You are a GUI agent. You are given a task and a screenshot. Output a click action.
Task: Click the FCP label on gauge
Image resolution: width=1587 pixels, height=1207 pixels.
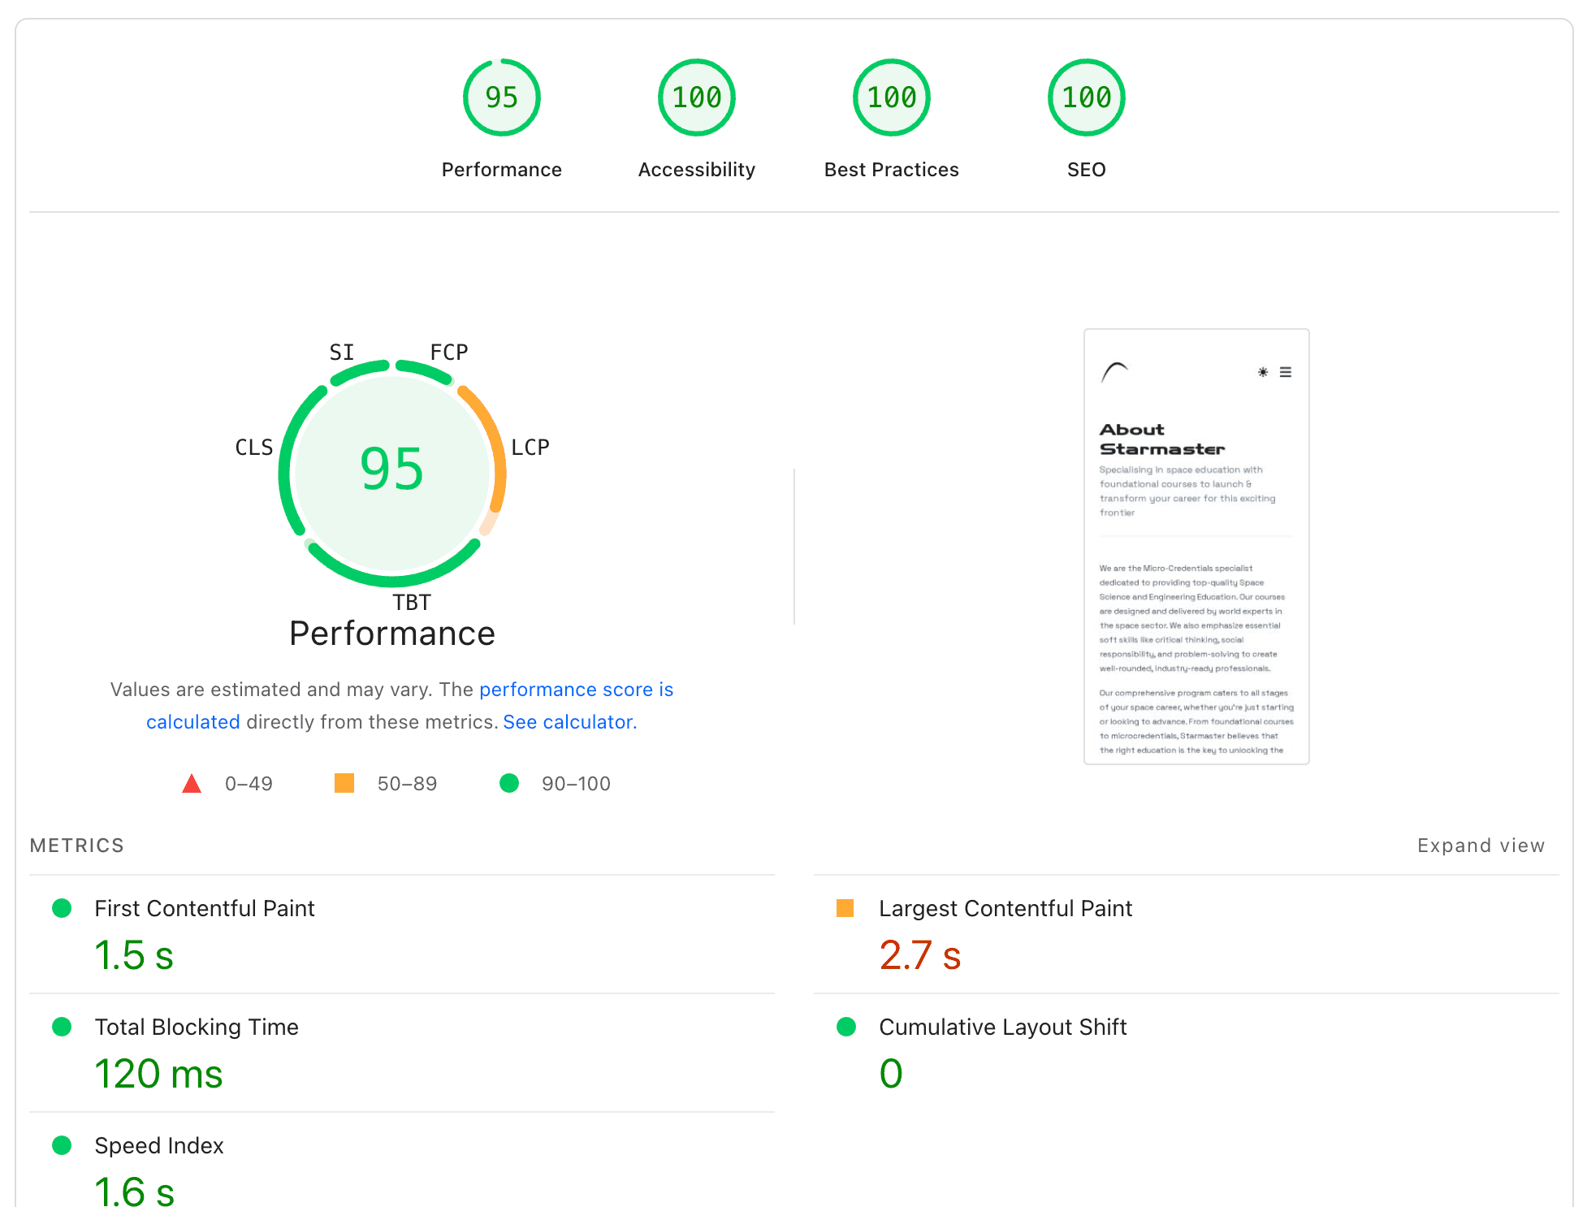448,353
